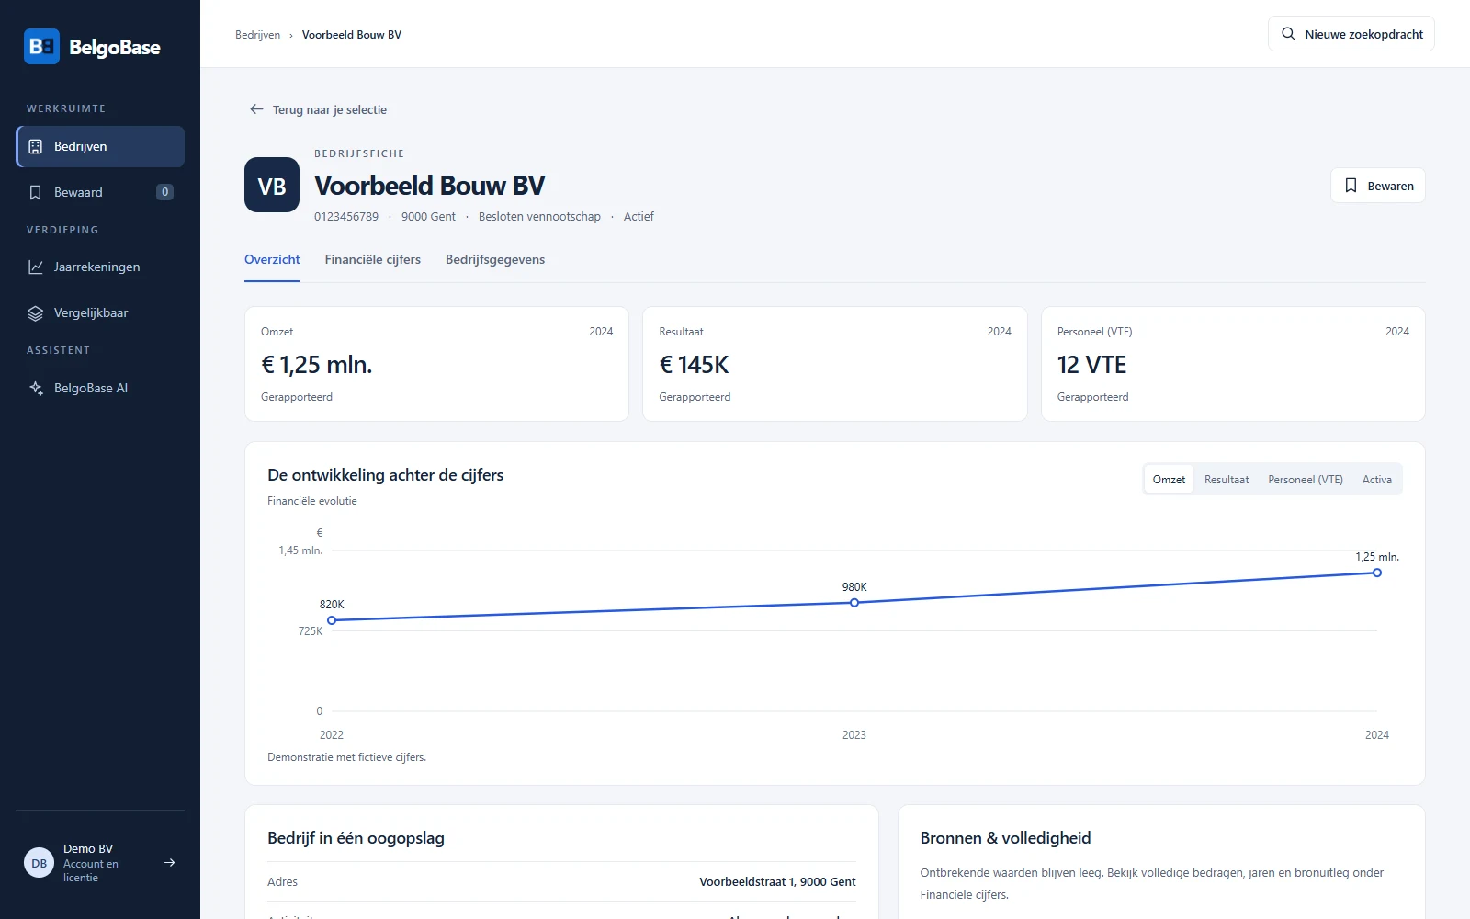Image resolution: width=1470 pixels, height=919 pixels.
Task: Click the 2024 data point (1,25 mln.)
Action: coord(1376,573)
